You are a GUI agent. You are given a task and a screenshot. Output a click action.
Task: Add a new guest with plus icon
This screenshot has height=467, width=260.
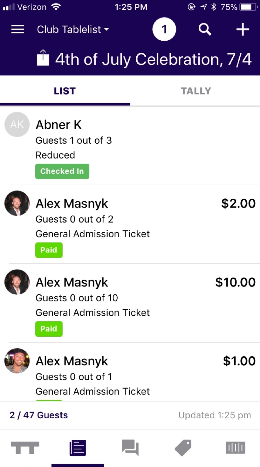[x=243, y=30]
